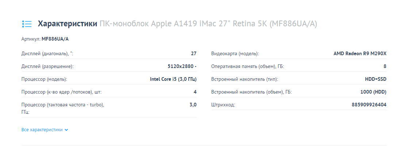
Task: Click the Встроенный накопитель (тип) label
Action: [245, 79]
